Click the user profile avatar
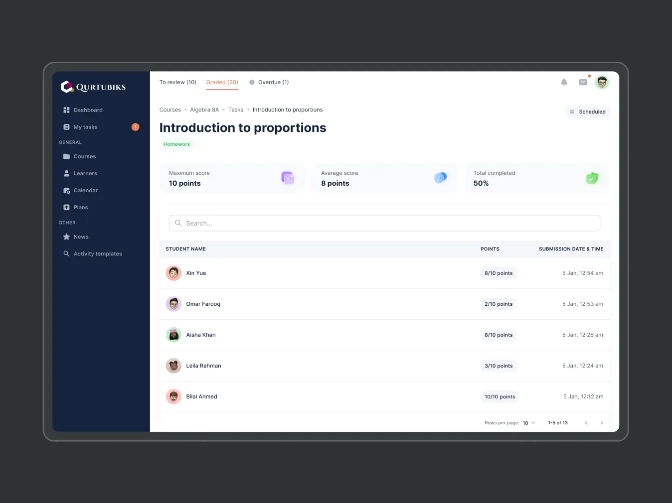Screen dimensions: 672x503 pyautogui.click(x=602, y=82)
